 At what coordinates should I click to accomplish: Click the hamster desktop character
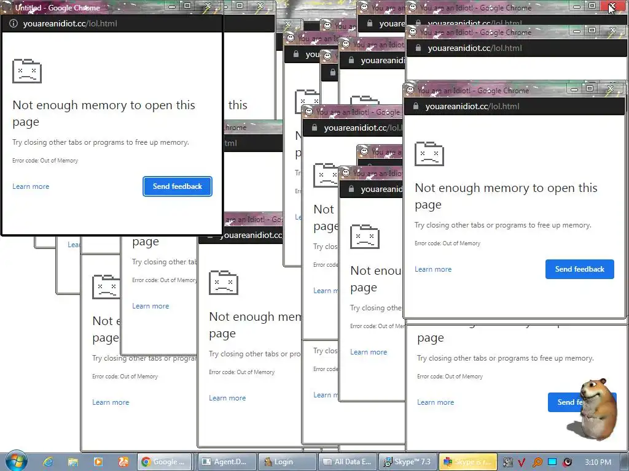[x=598, y=408]
